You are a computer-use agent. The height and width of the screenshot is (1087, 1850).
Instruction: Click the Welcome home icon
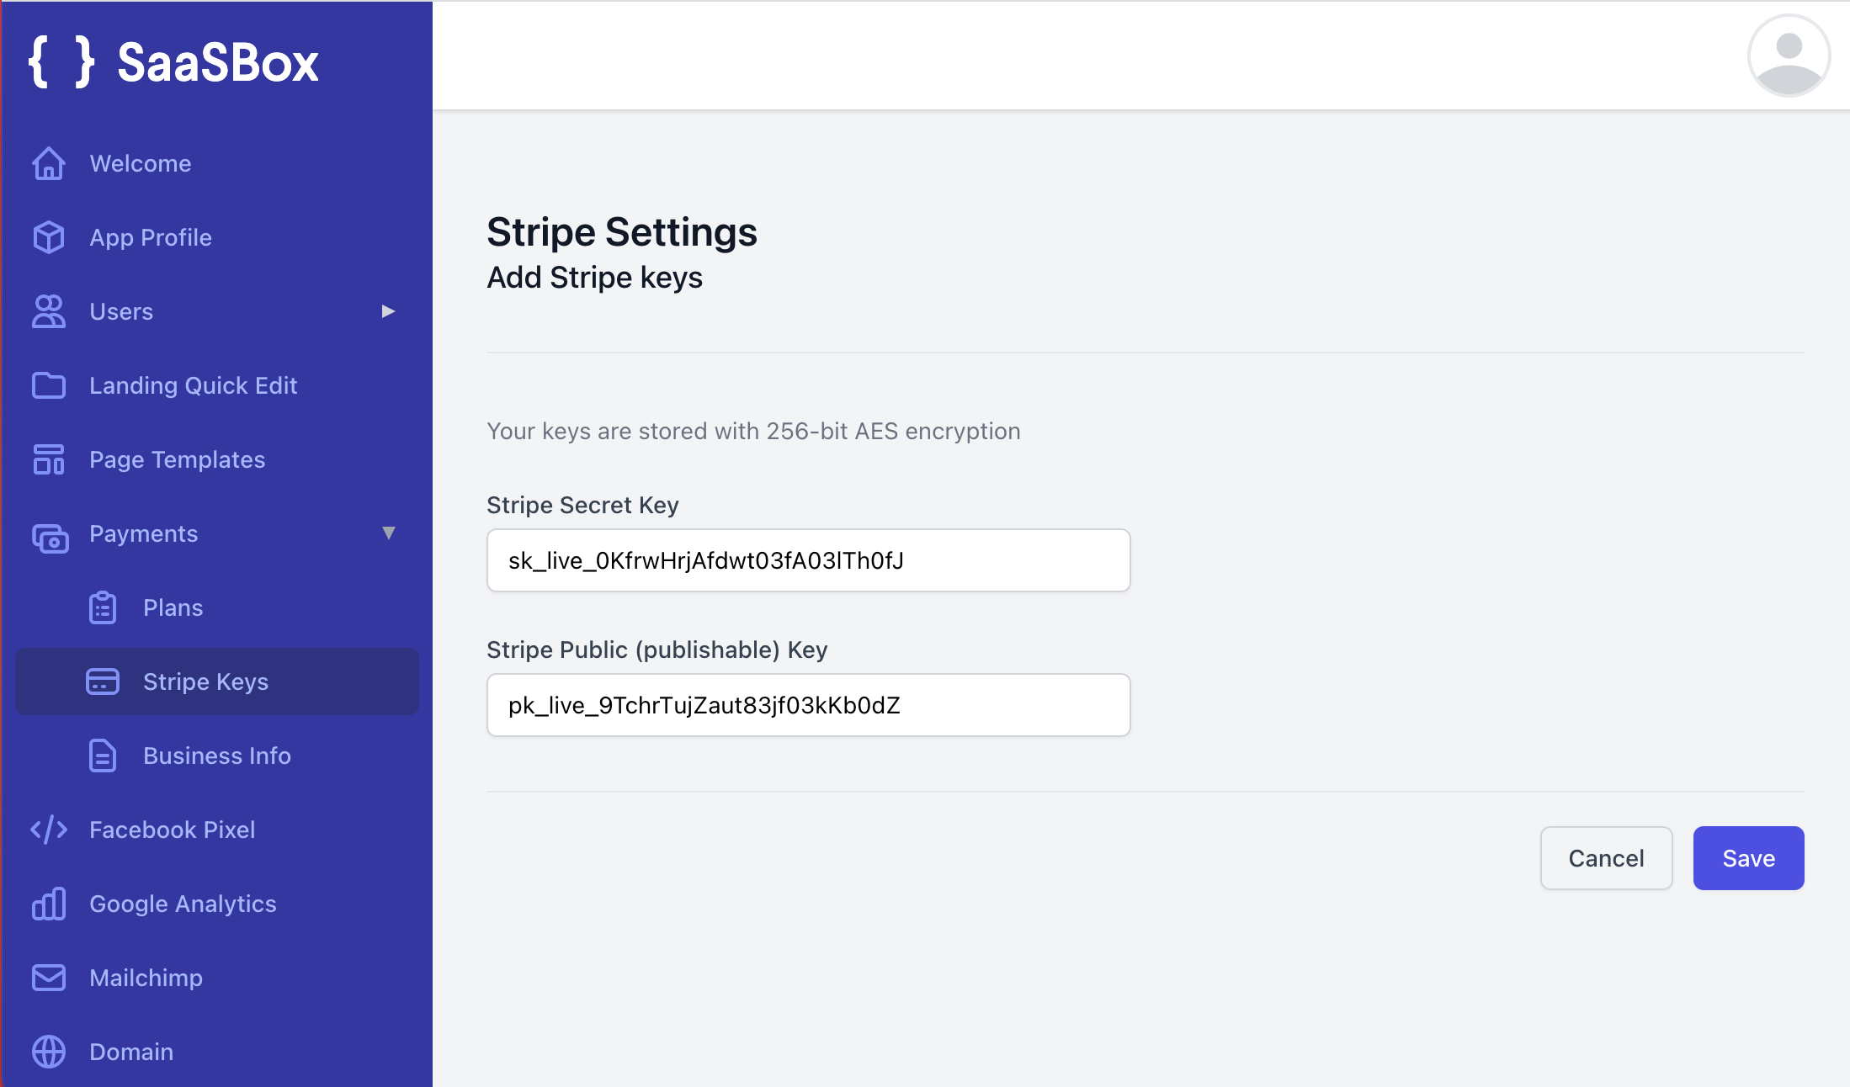point(49,163)
